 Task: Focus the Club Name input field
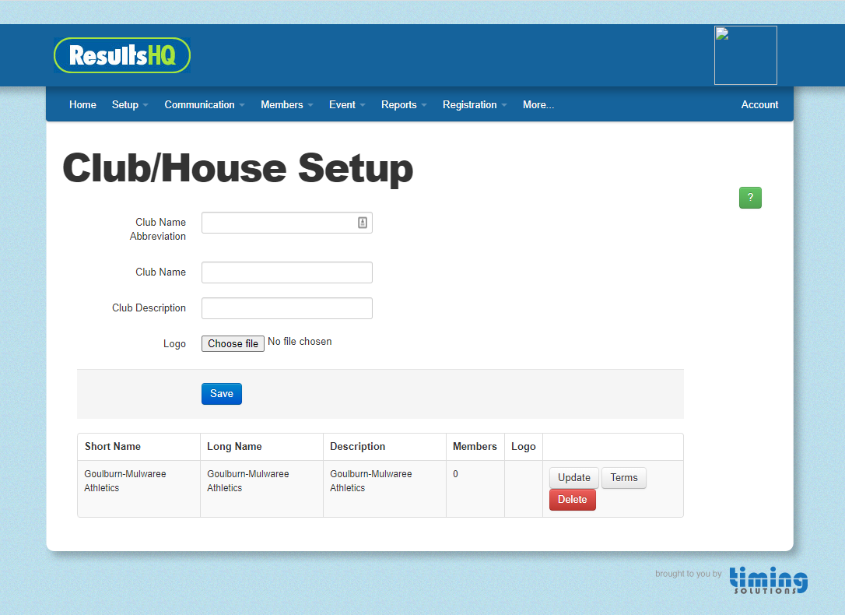[286, 272]
